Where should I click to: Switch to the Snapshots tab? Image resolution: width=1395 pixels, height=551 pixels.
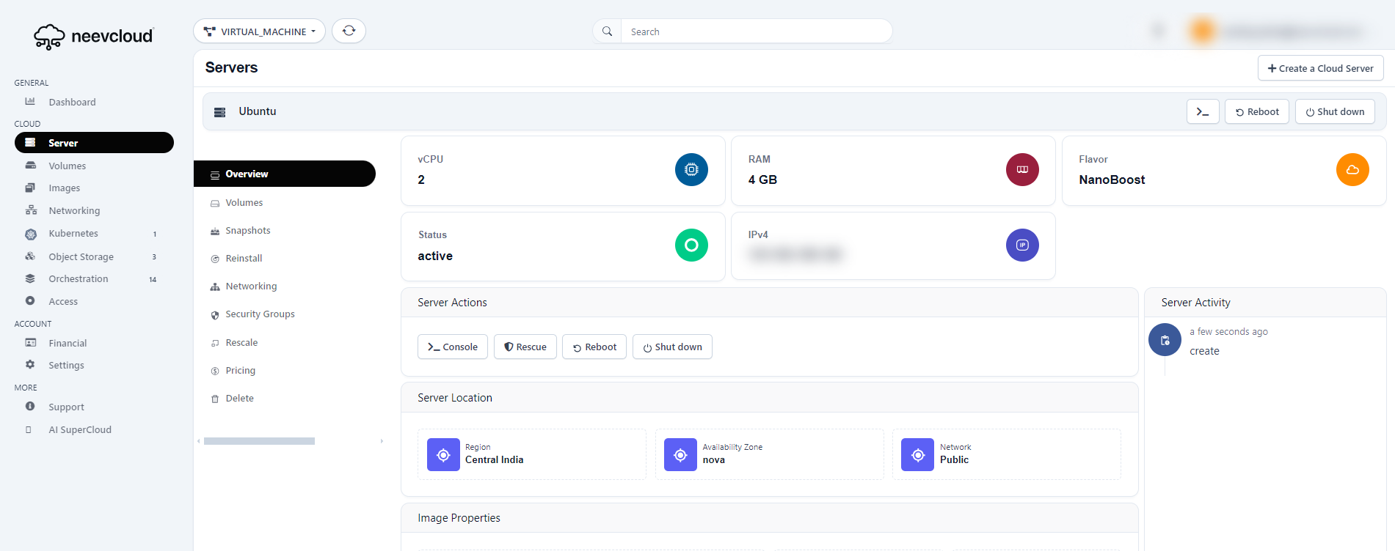(247, 231)
